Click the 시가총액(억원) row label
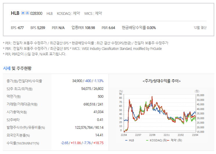 click(x=17, y=112)
